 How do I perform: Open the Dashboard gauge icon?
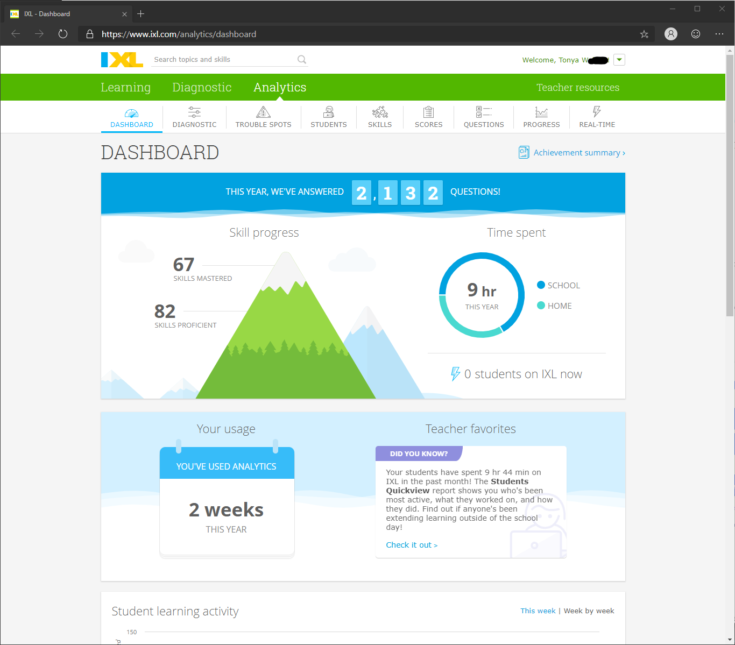[x=132, y=112]
